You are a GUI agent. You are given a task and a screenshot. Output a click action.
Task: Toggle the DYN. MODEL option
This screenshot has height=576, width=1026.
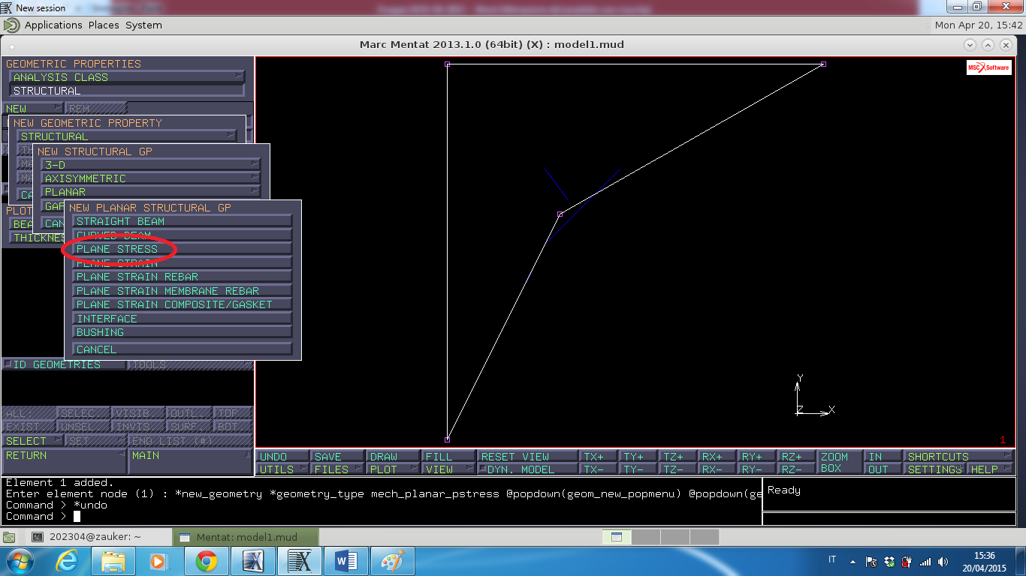527,469
